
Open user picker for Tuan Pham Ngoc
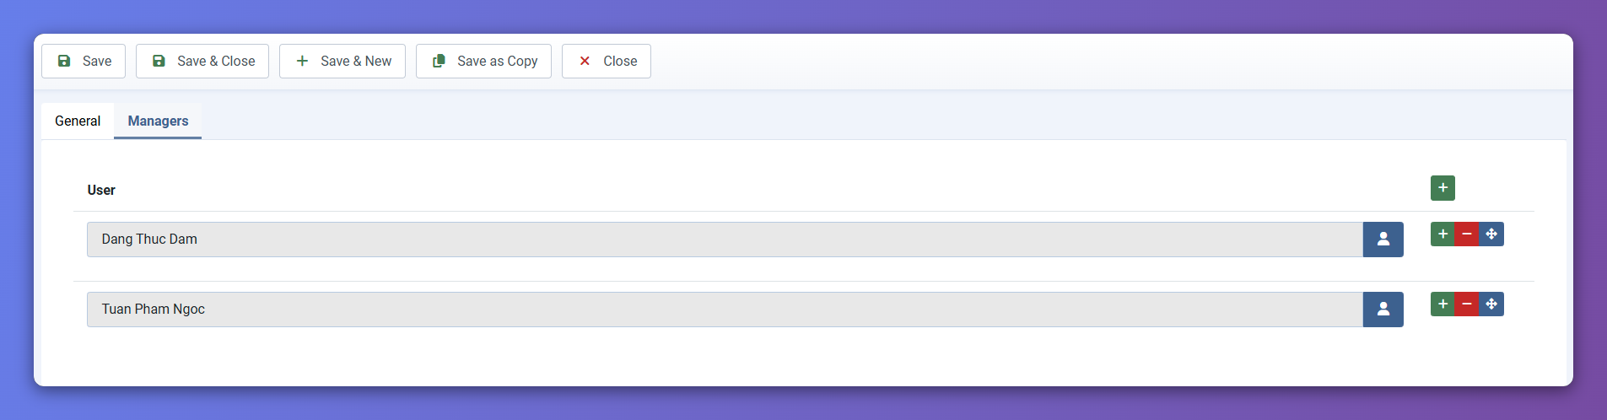point(1383,310)
